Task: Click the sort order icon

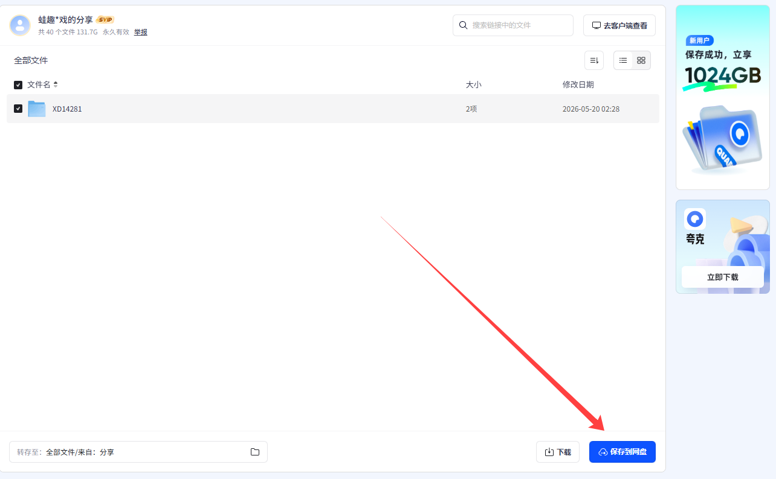Action: coord(594,60)
